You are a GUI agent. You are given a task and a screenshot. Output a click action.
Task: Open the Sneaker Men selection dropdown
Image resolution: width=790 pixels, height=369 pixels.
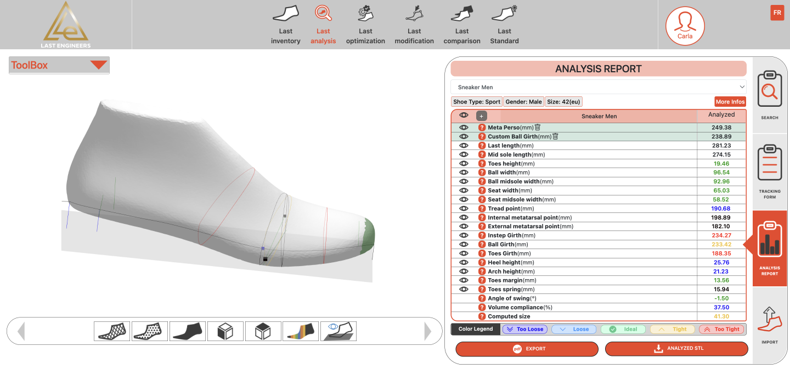coord(598,87)
